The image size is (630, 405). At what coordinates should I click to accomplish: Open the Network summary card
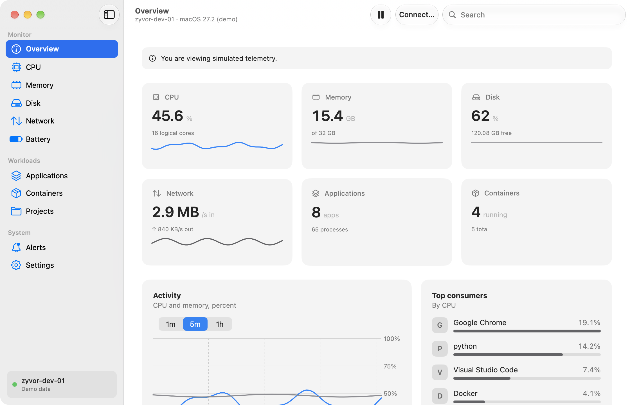pos(217,222)
